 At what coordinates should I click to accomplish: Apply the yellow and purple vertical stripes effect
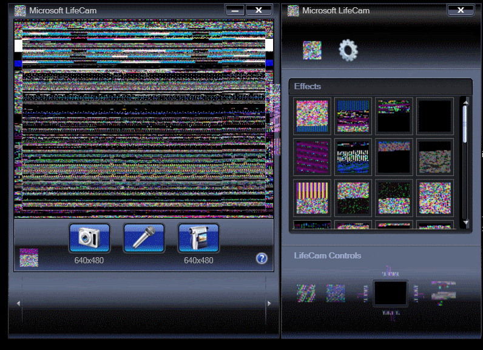click(312, 198)
